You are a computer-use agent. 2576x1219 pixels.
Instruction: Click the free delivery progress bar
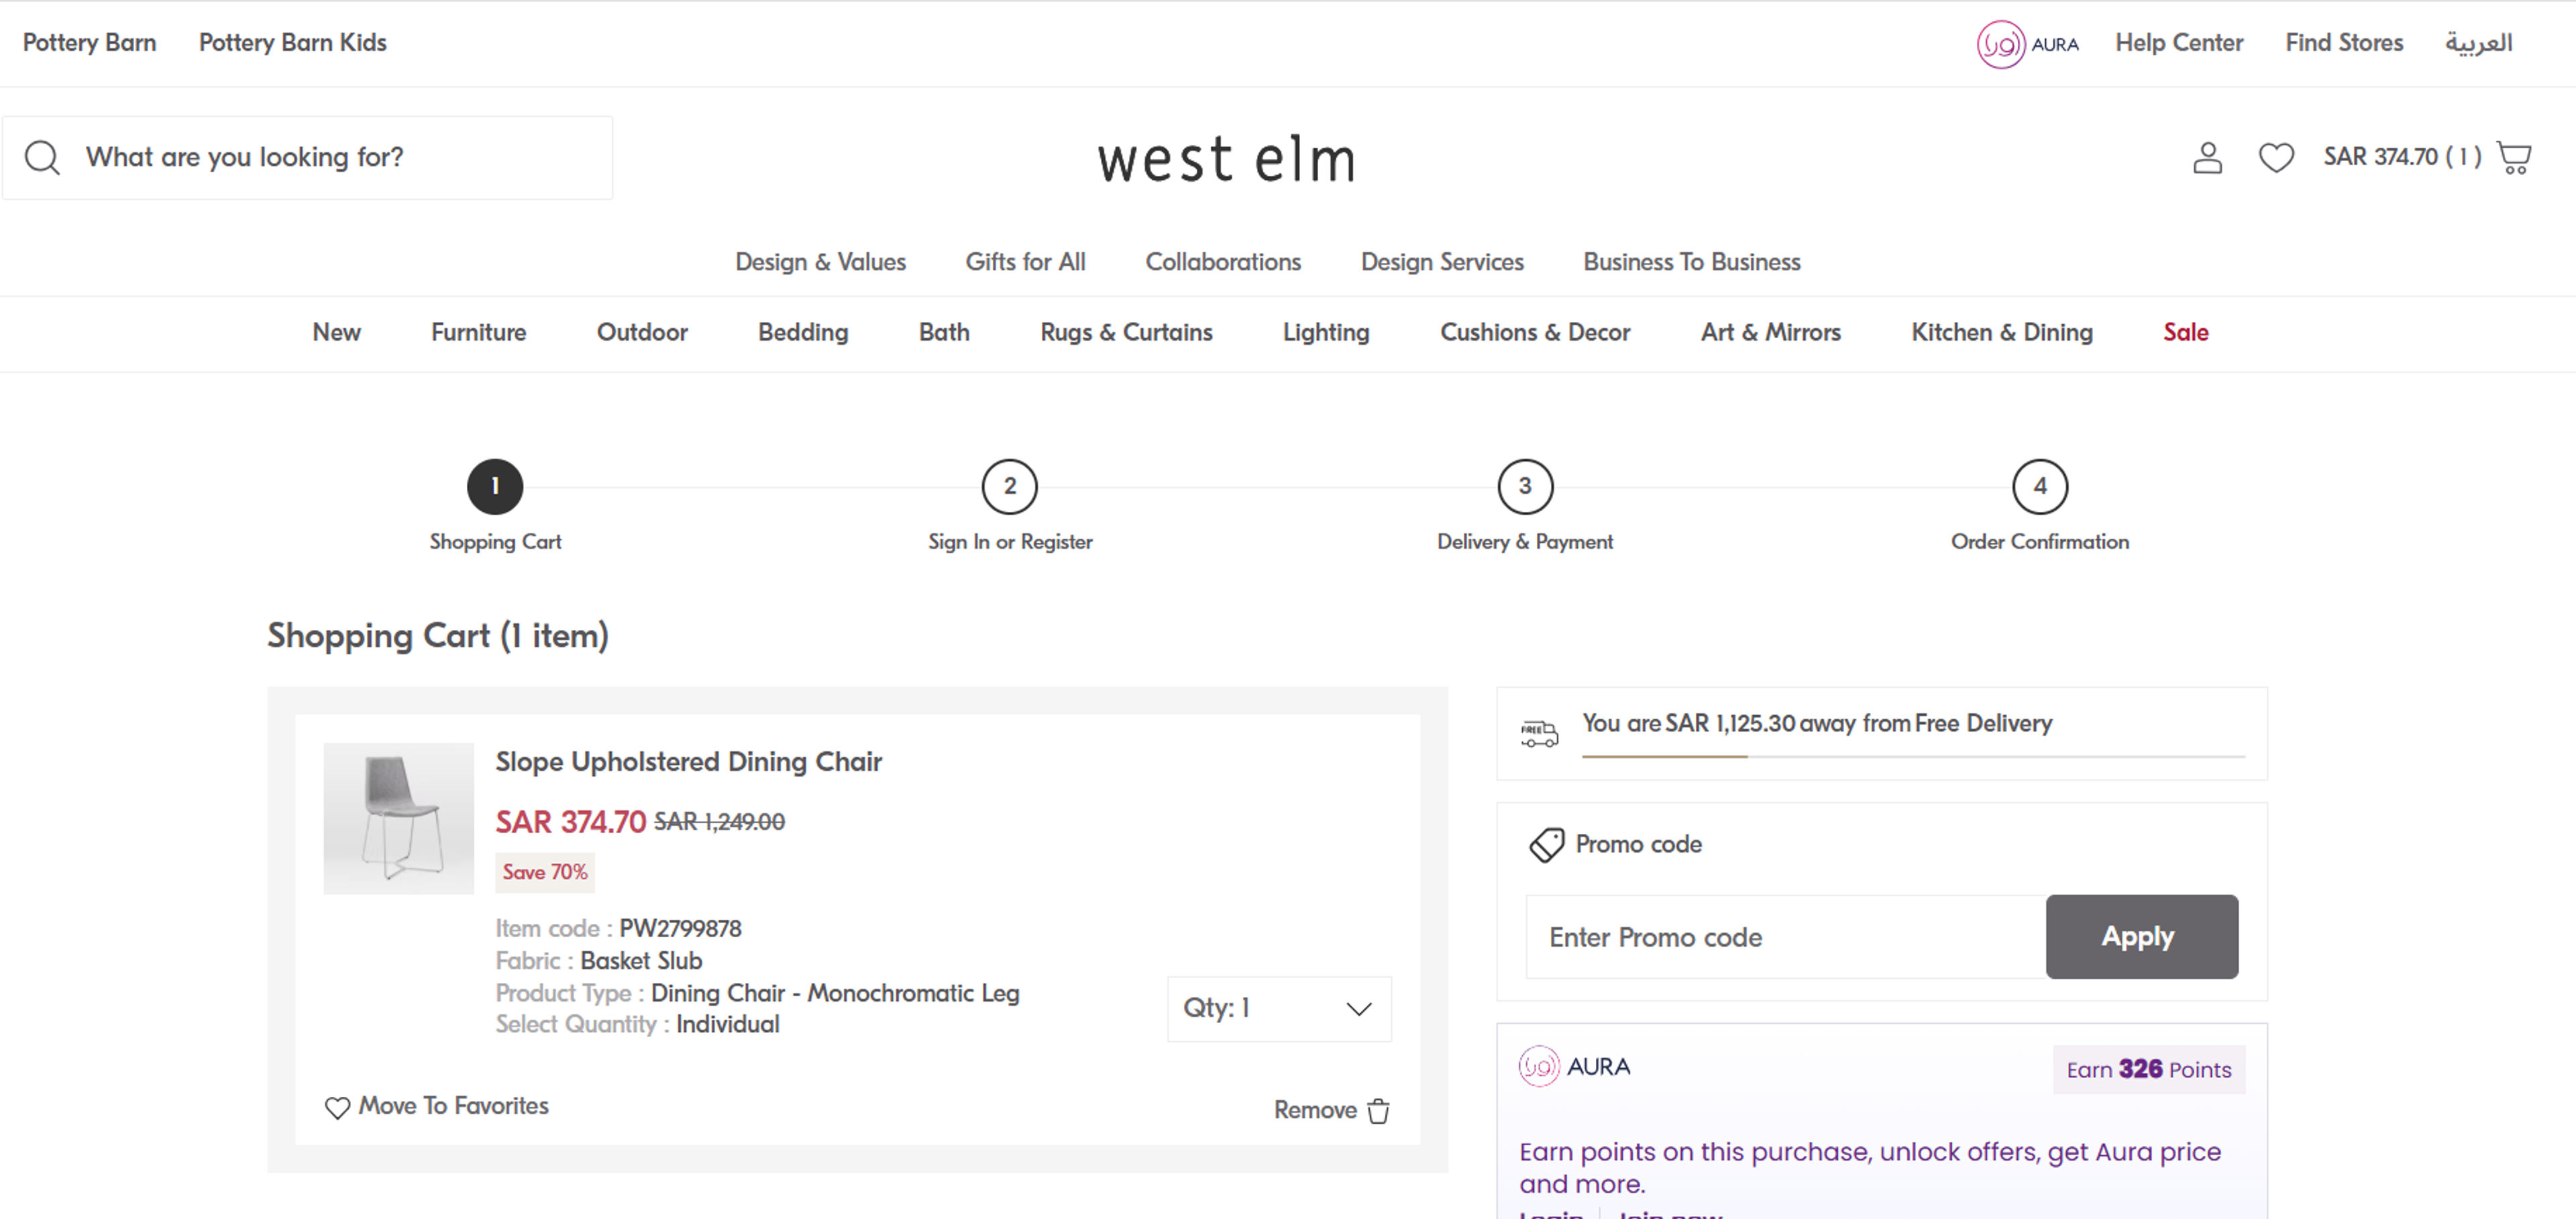click(1913, 757)
